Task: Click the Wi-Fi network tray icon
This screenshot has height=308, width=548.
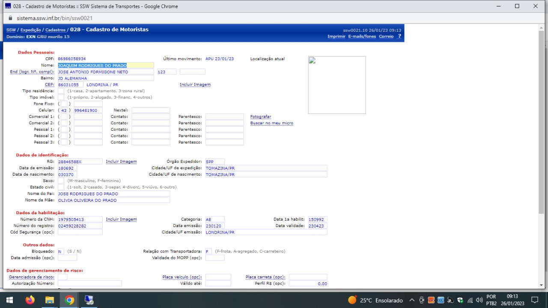Action: coord(470,300)
